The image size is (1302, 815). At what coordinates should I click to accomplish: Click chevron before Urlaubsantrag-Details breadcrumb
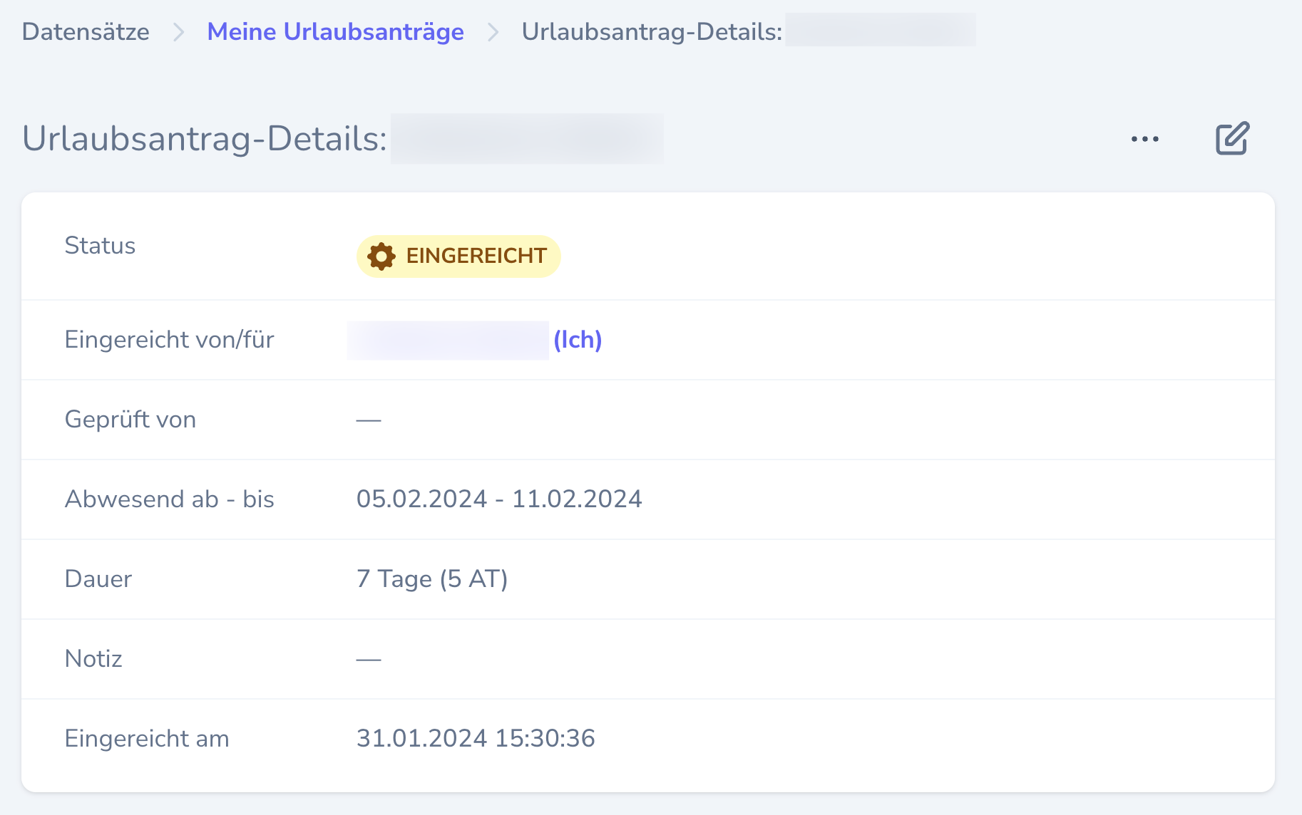point(493,32)
